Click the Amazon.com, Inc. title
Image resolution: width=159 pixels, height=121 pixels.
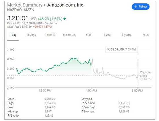coord(66,5)
